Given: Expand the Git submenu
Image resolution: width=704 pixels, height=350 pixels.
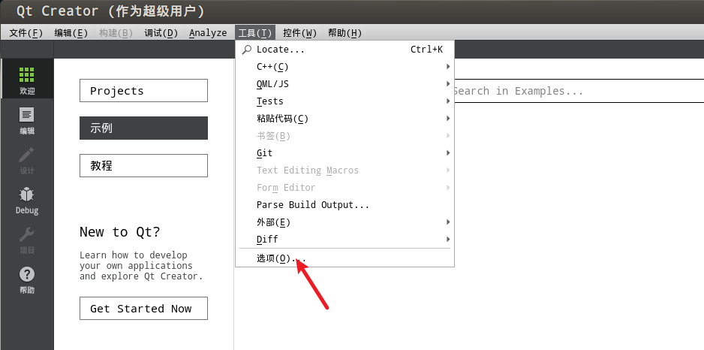Looking at the screenshot, I should coord(344,153).
